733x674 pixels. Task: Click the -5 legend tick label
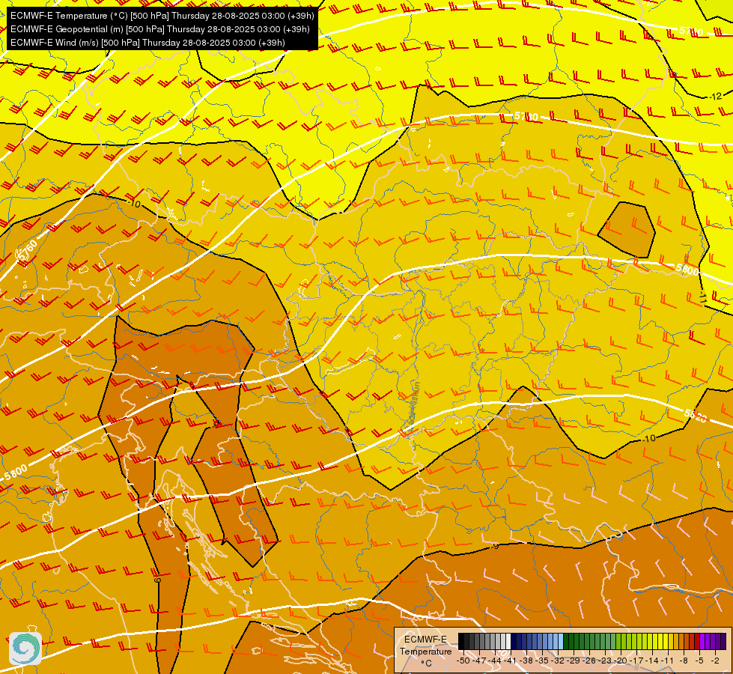pyautogui.click(x=699, y=661)
